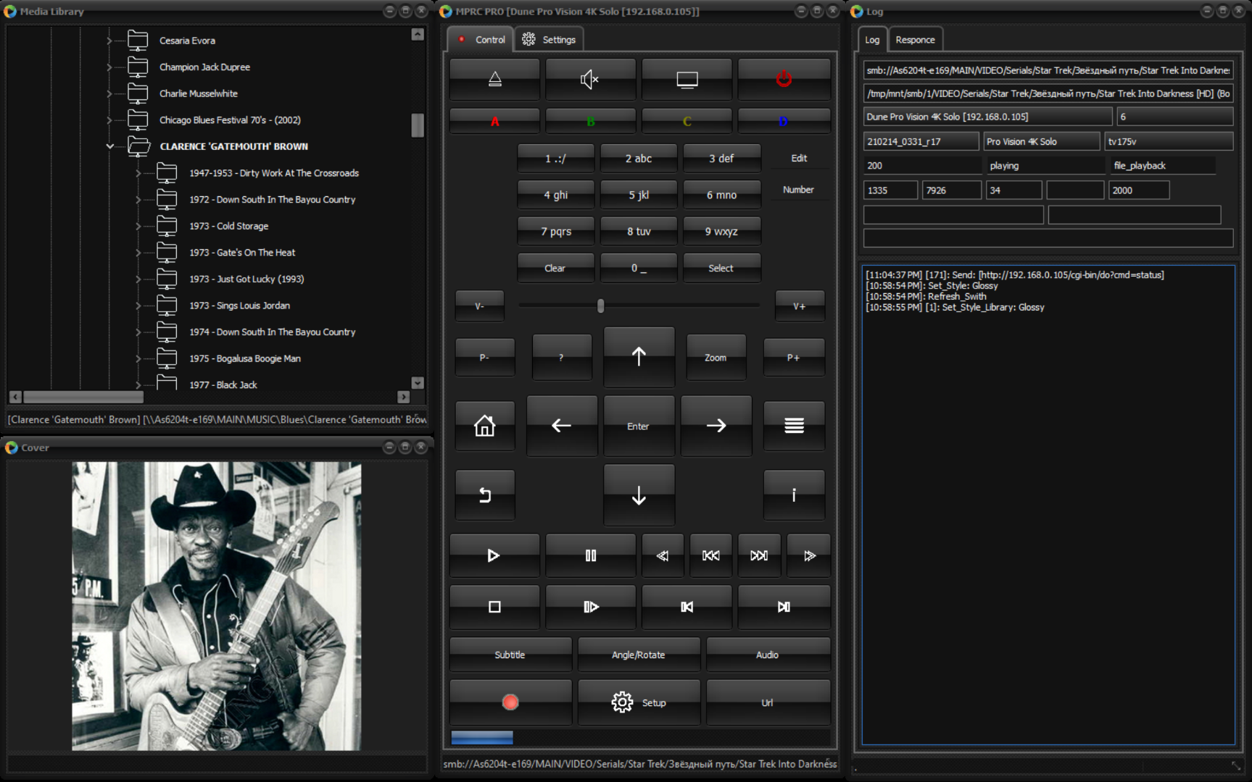Open the Responce tab in Log
Viewport: 1252px width, 782px height.
[x=915, y=40]
